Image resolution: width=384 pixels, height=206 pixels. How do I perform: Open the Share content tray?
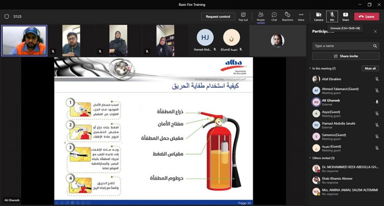[x=346, y=17]
